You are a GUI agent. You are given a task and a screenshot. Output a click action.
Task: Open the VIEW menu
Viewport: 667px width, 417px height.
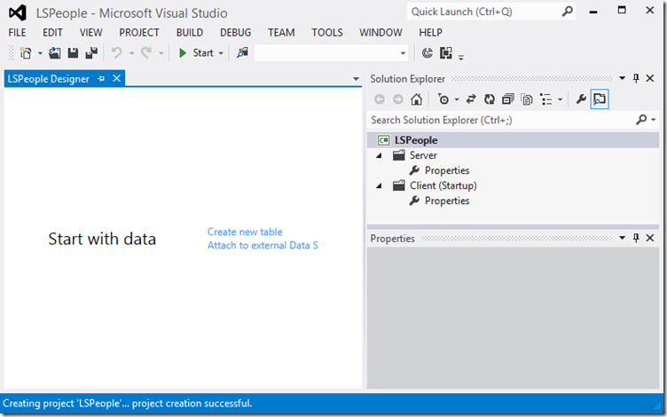click(x=90, y=33)
